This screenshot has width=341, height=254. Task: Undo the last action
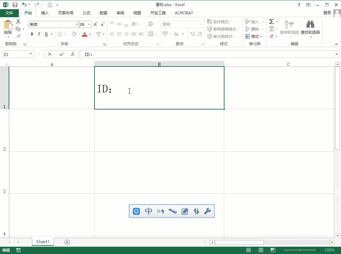[24, 4]
